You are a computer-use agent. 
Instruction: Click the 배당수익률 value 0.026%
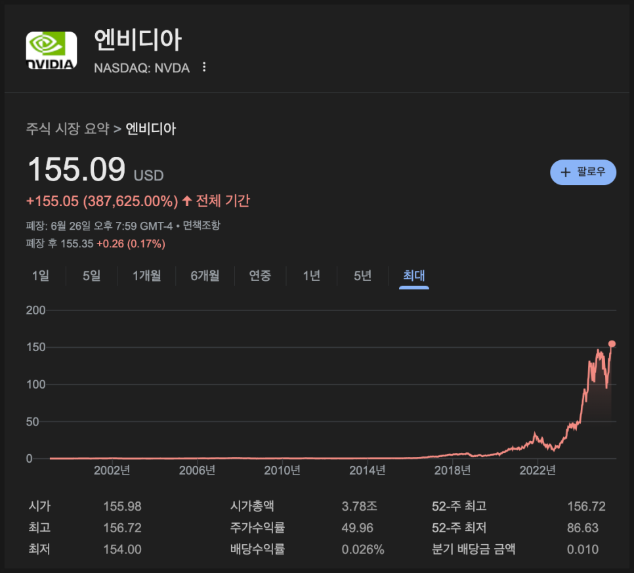[363, 549]
